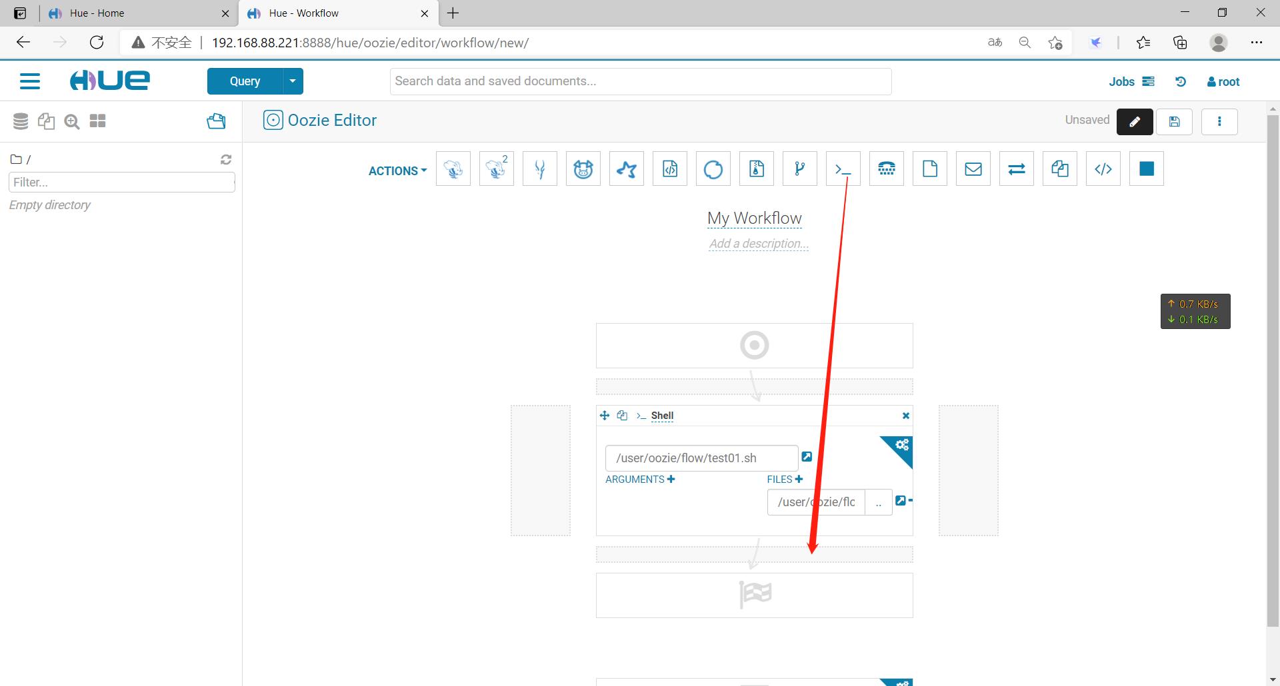Select the Email action icon

point(973,169)
